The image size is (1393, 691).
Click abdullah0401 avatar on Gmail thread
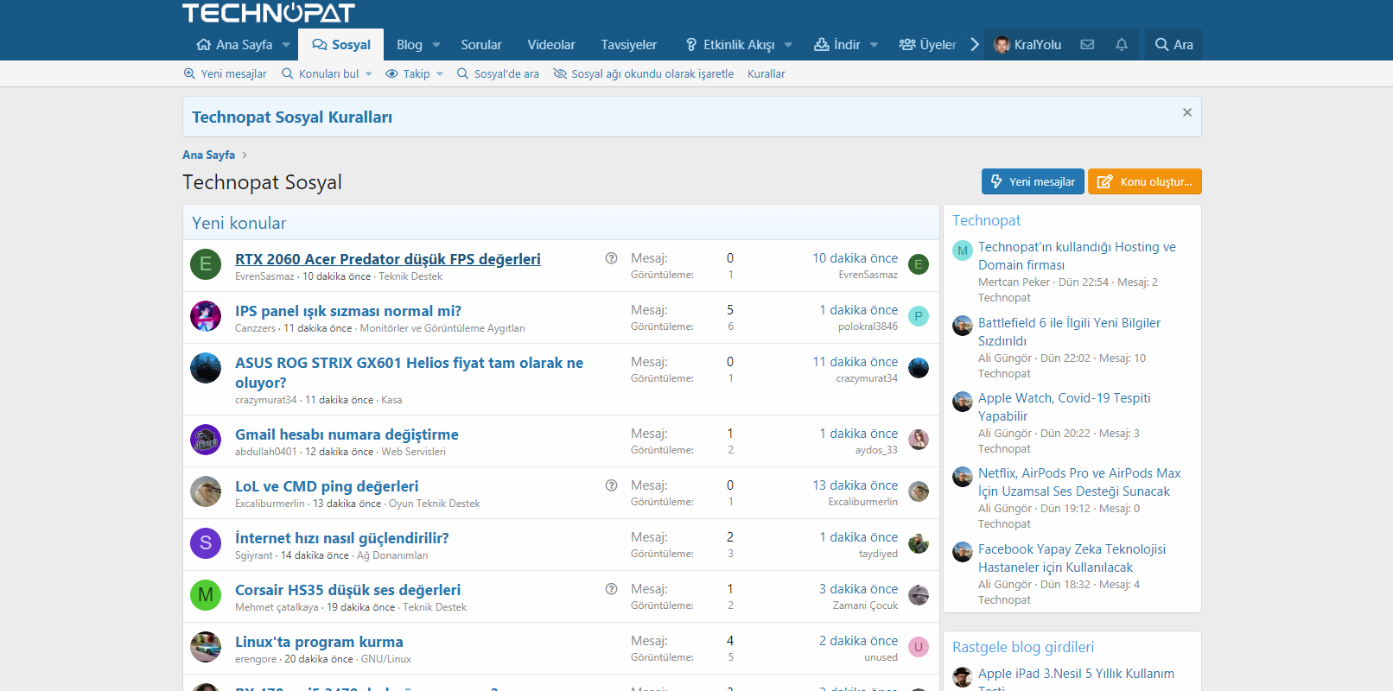click(206, 440)
